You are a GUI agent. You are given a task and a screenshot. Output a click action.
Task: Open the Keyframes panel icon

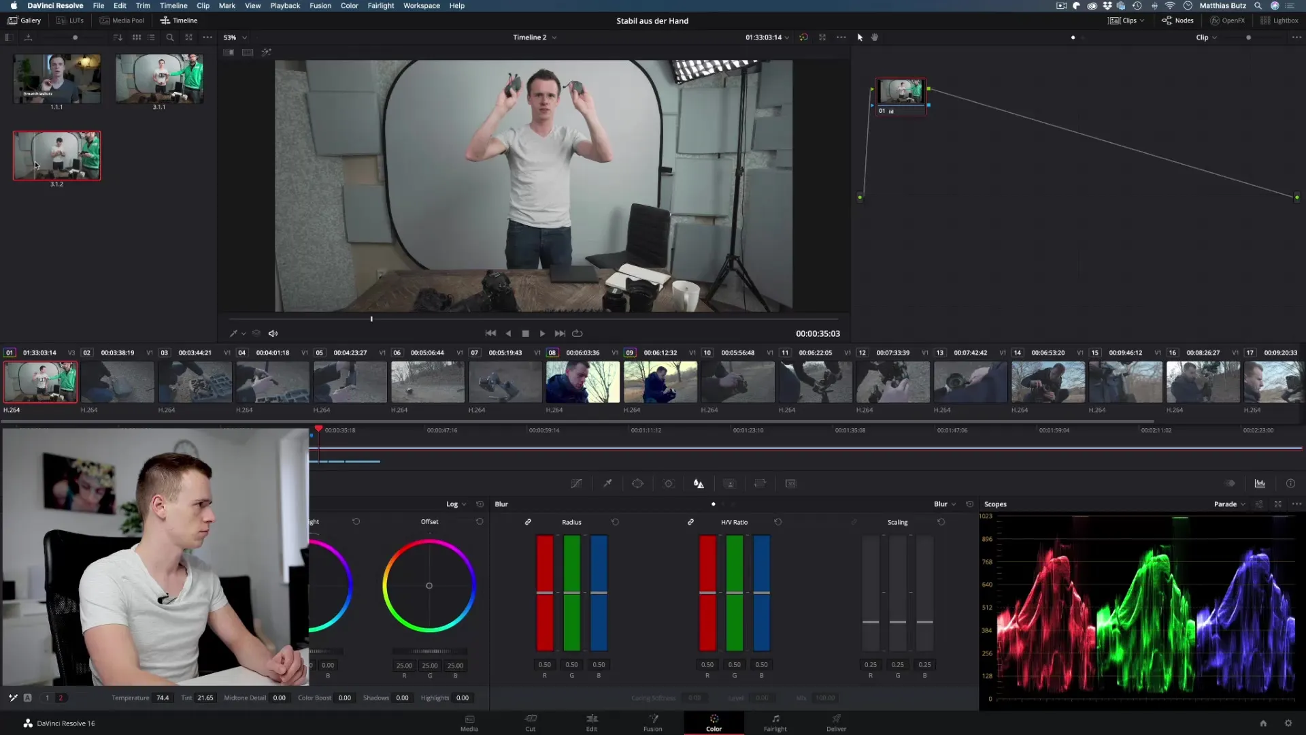click(x=1230, y=484)
